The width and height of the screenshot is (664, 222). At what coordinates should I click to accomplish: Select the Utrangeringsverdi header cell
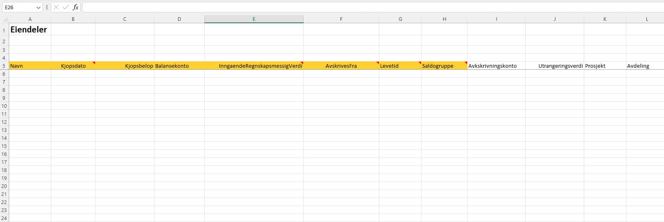tap(555, 66)
